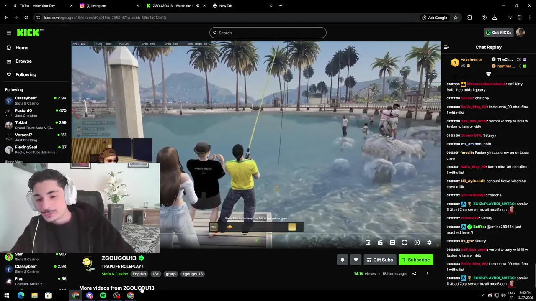Open Slots & Casino category link
The height and width of the screenshot is (301, 536).
point(115,274)
